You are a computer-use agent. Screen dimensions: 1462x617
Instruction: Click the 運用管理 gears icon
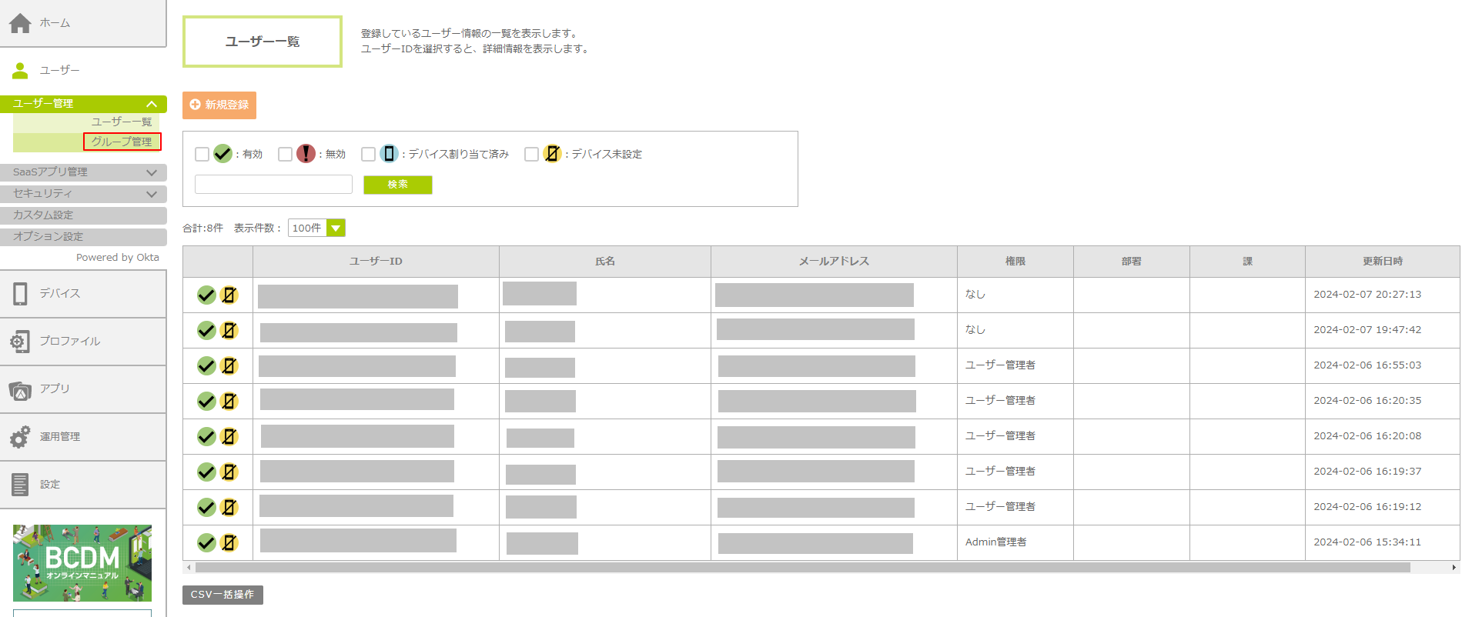click(x=20, y=437)
